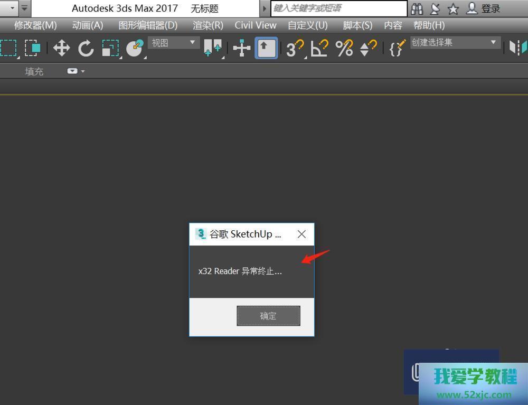Enable angle snap toggle
Image resolution: width=528 pixels, height=405 pixels.
(x=318, y=48)
